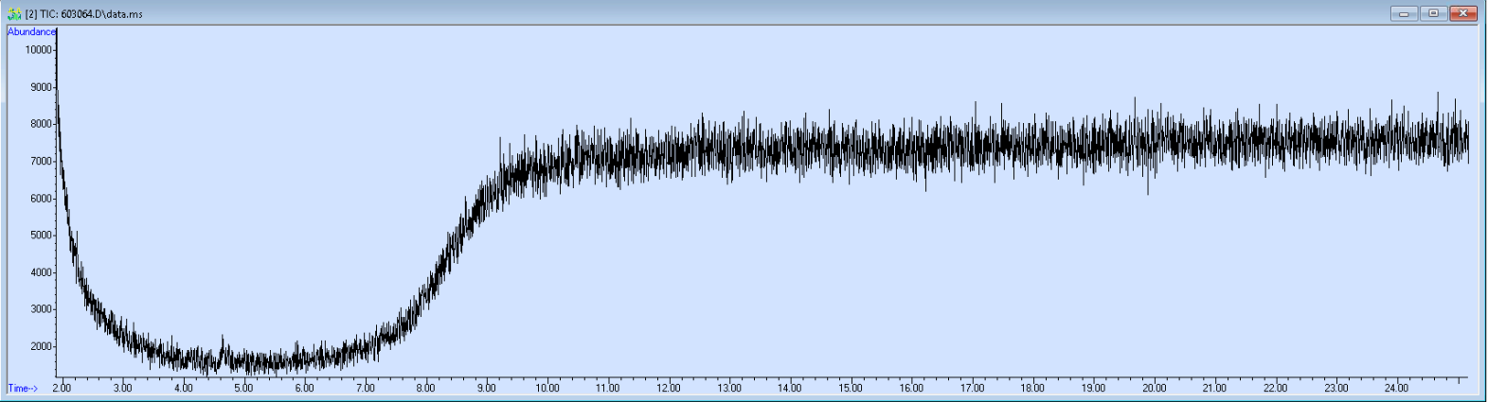Close the TIC chromatogram window

[1463, 13]
